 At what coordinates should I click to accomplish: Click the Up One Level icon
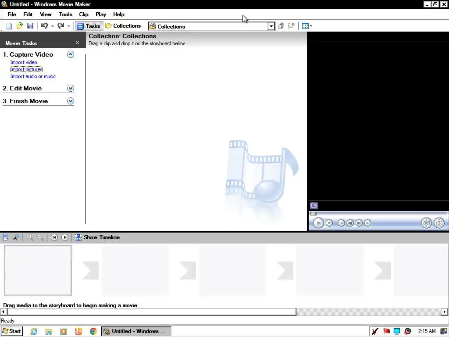tap(281, 26)
